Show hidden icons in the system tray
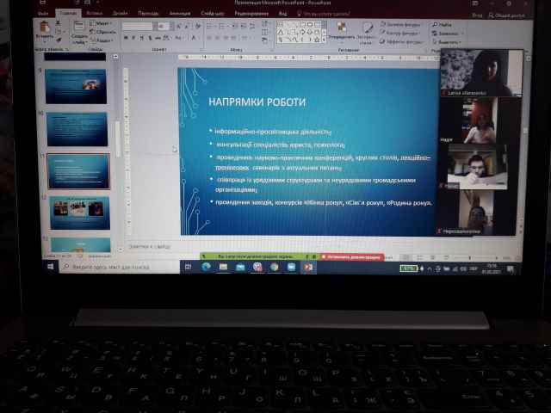Image resolution: width=551 pixels, height=413 pixels. click(430, 269)
